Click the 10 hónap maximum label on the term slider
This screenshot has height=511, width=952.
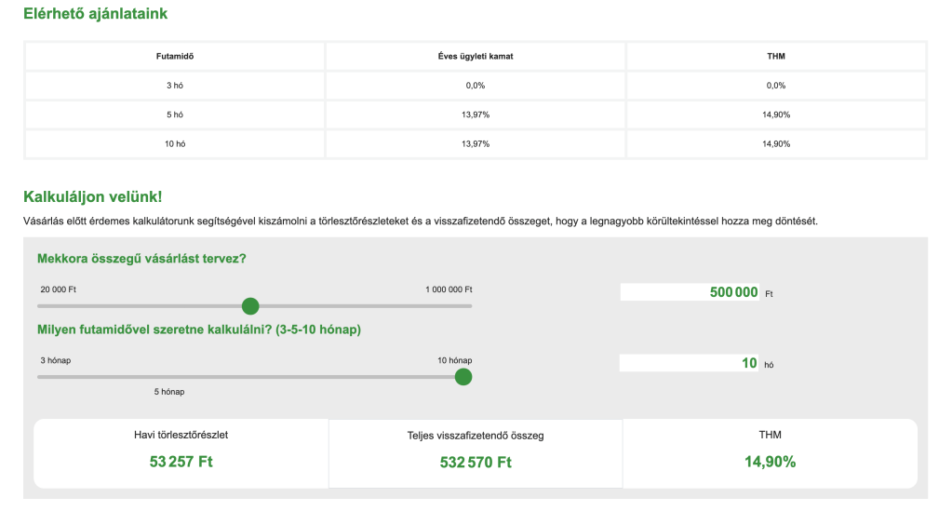(x=454, y=360)
